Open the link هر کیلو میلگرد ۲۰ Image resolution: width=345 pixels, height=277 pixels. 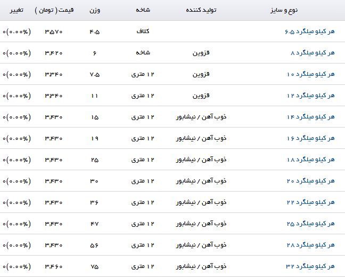311,181
